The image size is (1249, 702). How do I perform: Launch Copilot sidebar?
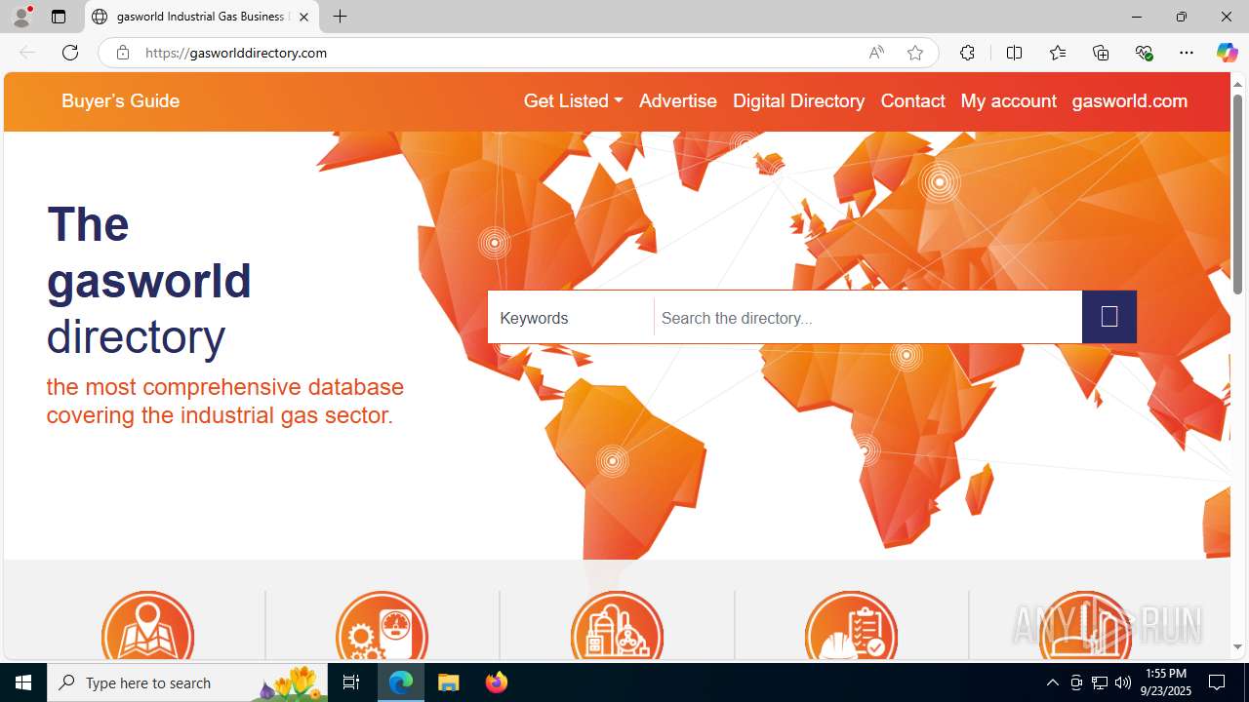click(x=1227, y=53)
